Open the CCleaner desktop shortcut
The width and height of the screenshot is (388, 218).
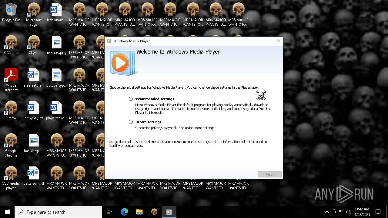tap(11, 45)
